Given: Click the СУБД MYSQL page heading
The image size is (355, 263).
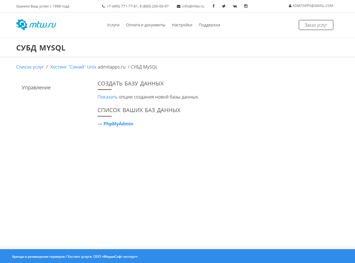Looking at the screenshot, I should (41, 48).
